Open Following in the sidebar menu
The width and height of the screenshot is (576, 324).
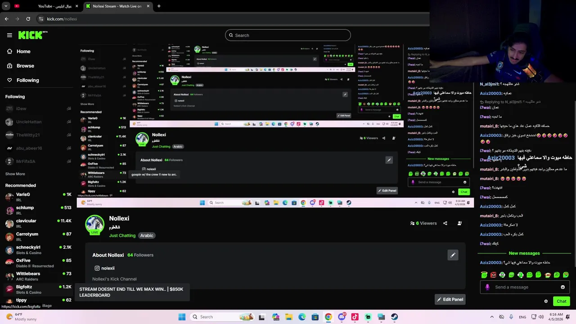pos(22,80)
